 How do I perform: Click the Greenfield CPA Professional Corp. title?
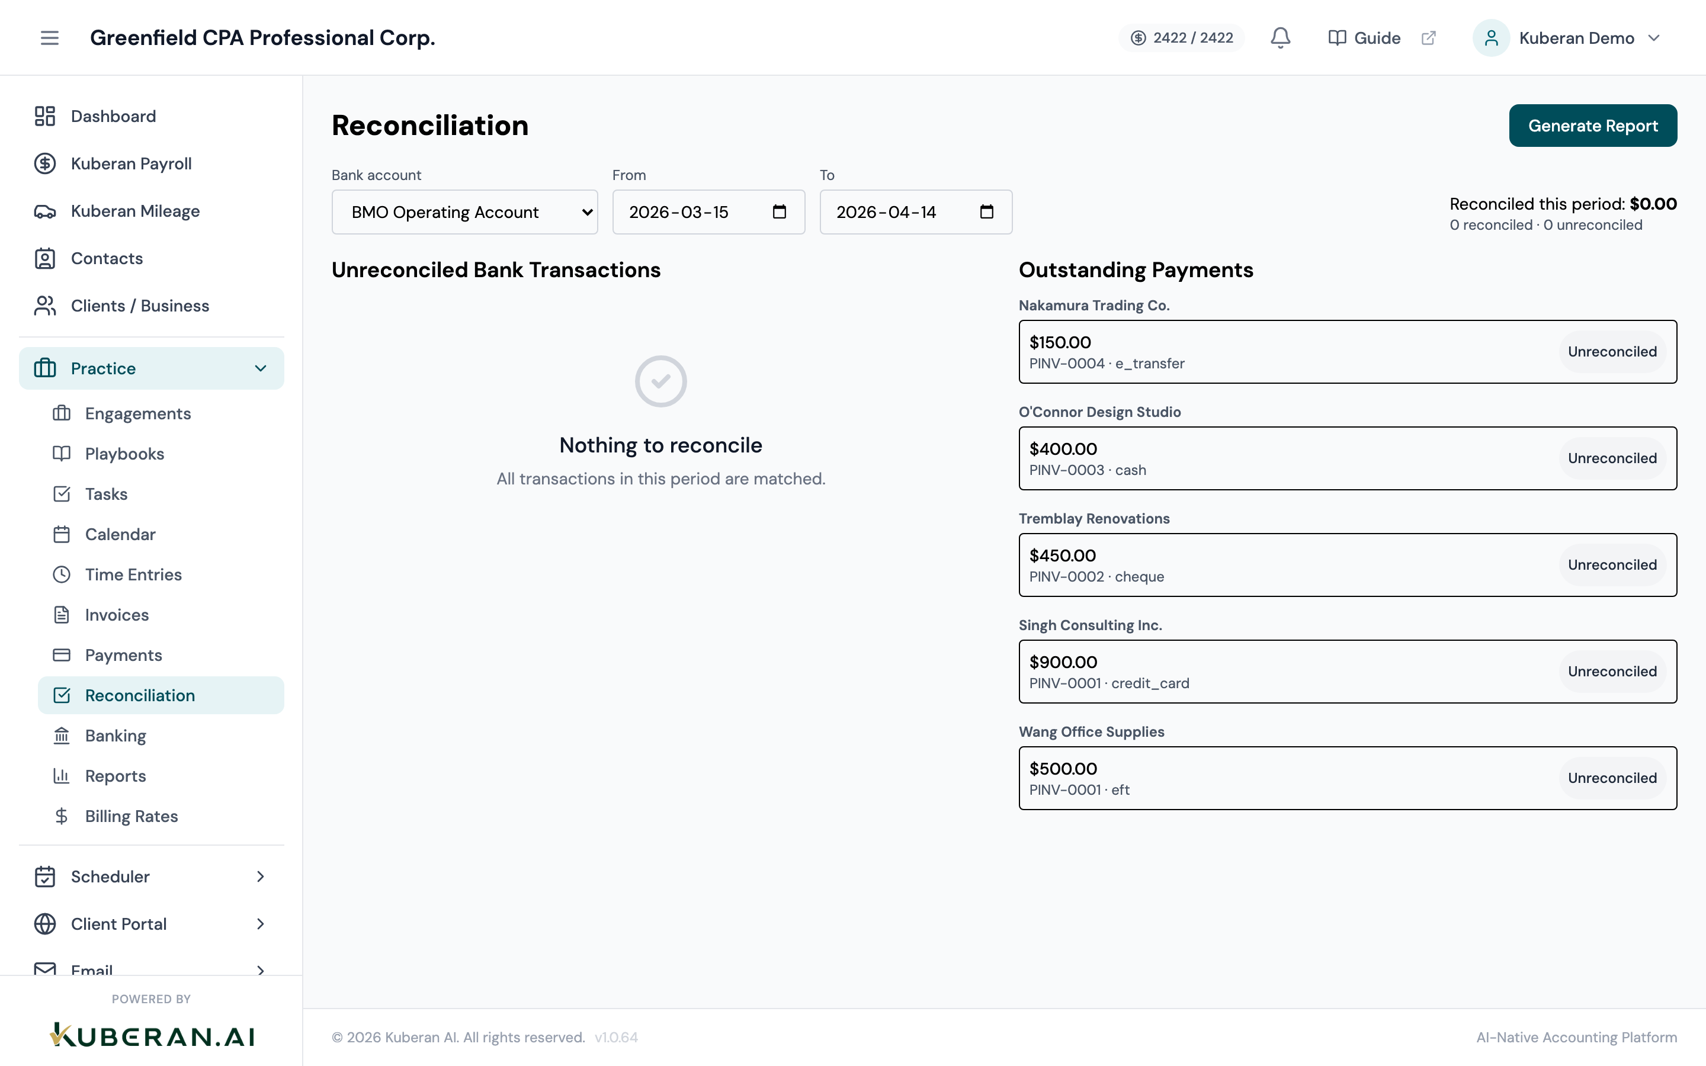[262, 37]
